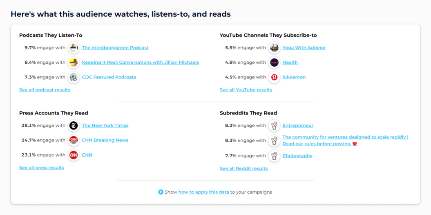Click the CNN logo icon

(x=74, y=155)
